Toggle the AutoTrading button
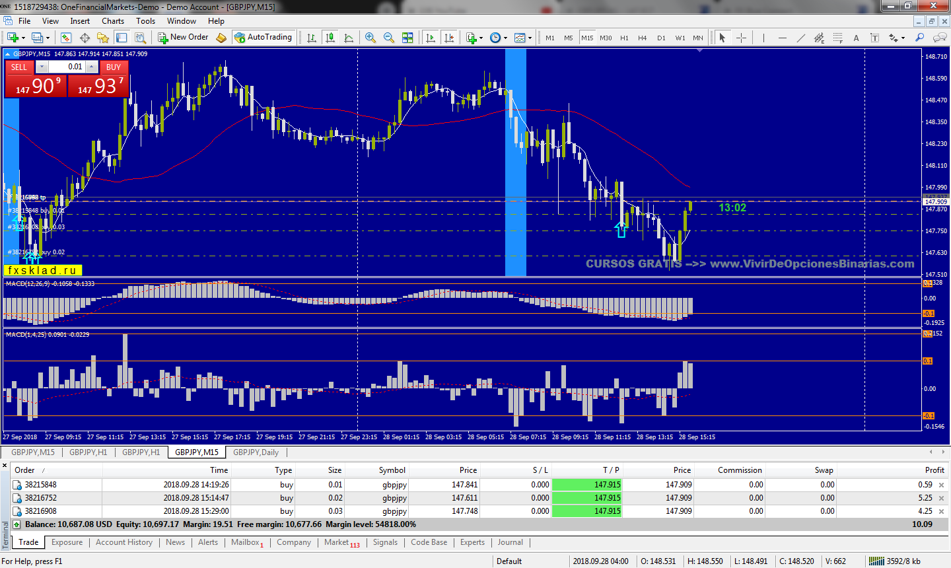 point(263,38)
